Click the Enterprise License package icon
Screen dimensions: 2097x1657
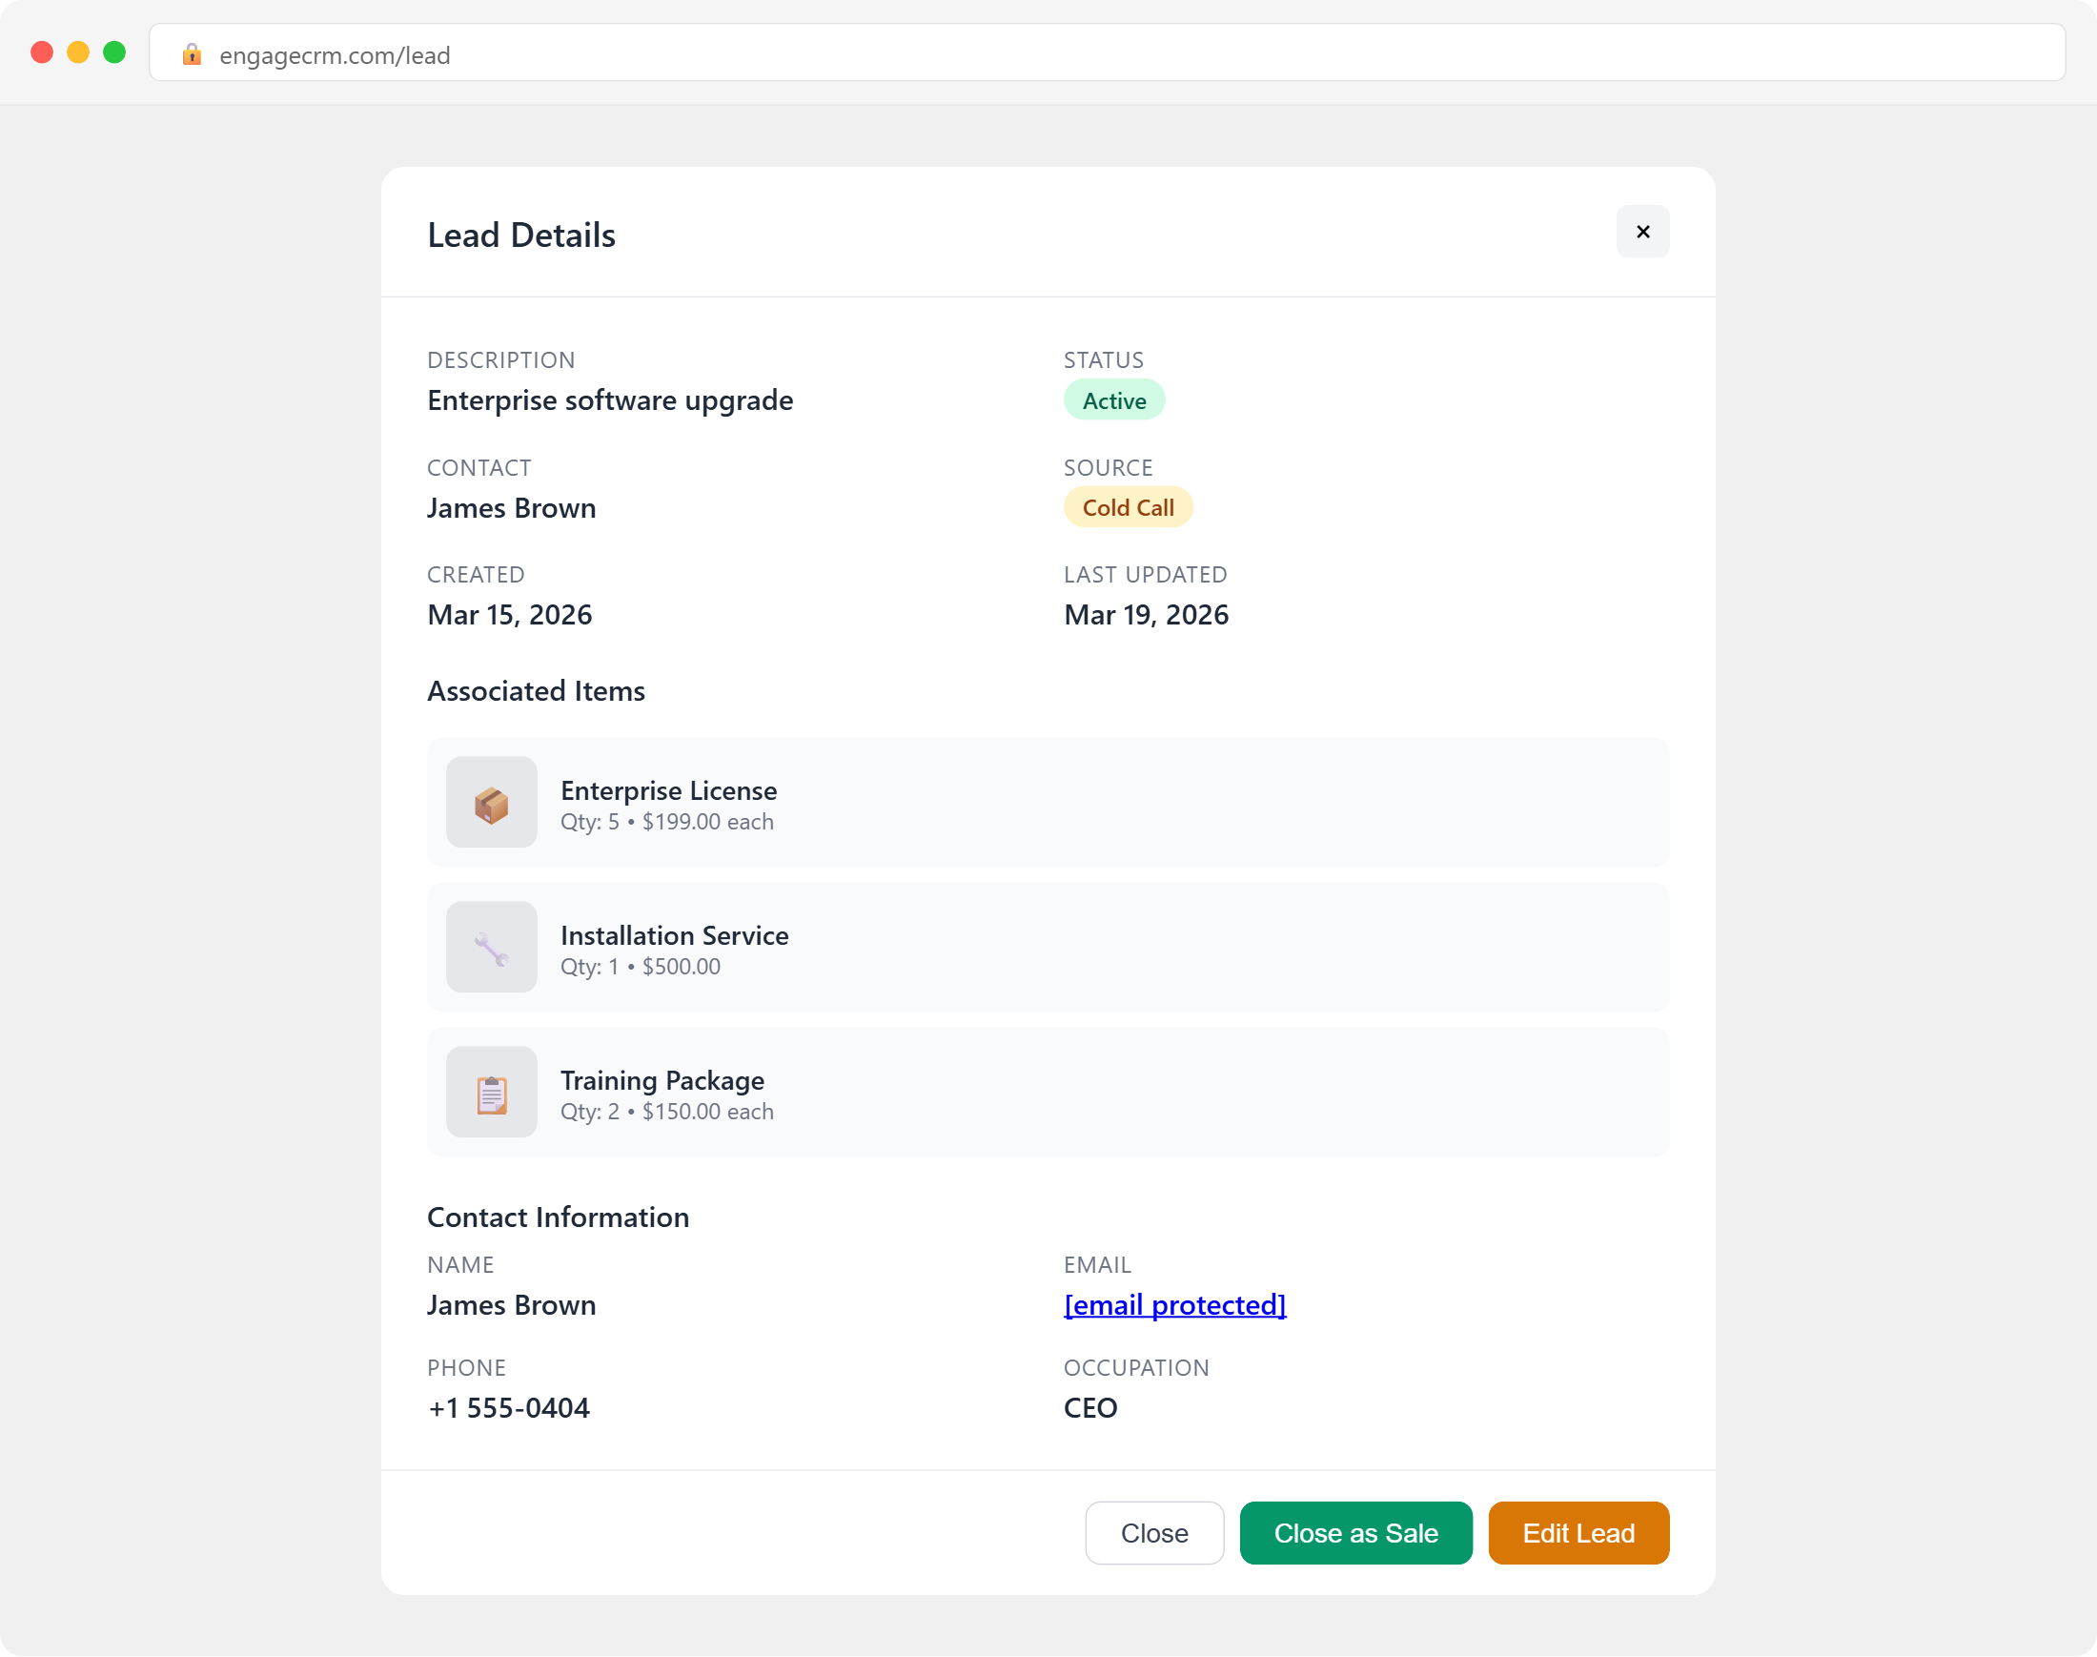tap(491, 802)
